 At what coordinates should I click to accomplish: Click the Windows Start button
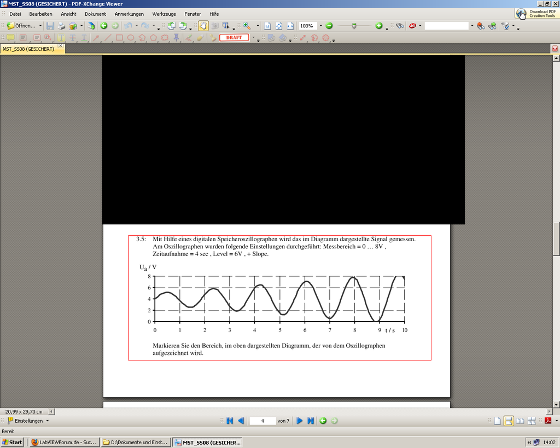tap(13, 442)
